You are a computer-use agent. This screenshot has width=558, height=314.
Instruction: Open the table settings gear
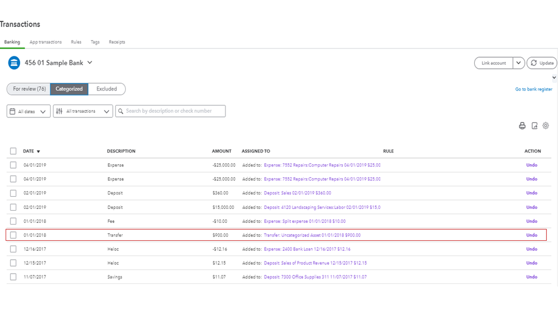point(546,126)
